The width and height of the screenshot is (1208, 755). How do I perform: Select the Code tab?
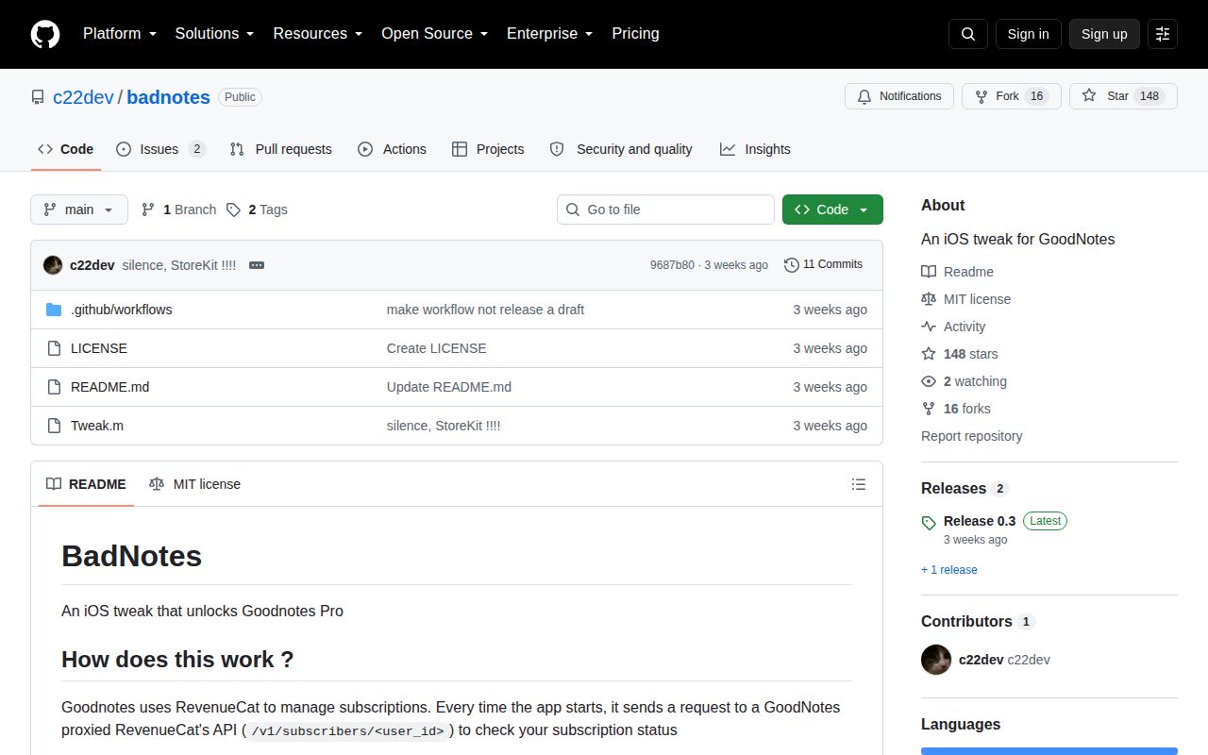66,149
